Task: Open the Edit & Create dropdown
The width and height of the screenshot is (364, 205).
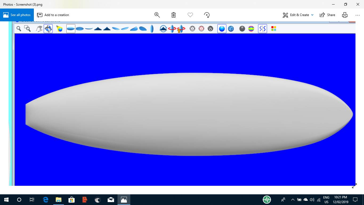Action: (298, 15)
